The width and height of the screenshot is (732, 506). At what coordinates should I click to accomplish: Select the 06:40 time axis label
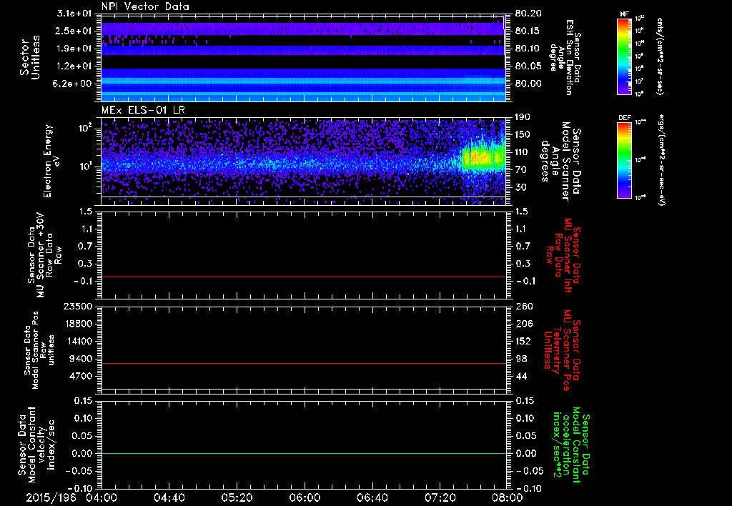(x=372, y=497)
